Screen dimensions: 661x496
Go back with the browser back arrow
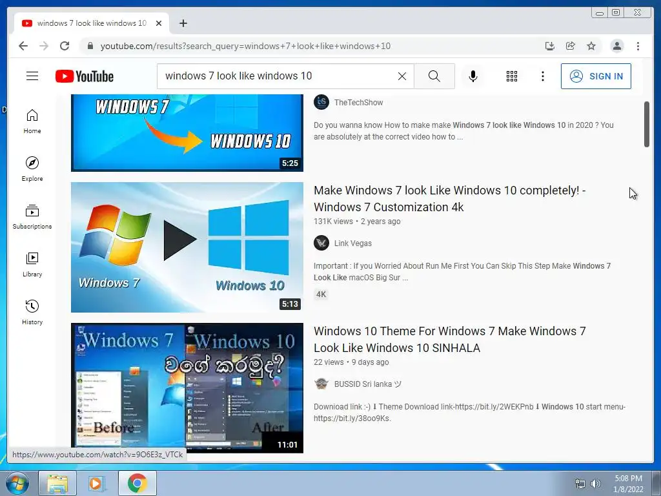(23, 46)
